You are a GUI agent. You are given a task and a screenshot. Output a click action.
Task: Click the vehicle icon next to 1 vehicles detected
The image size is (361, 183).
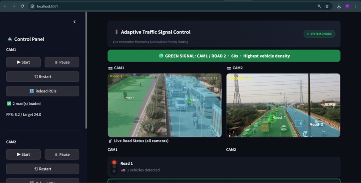tap(123, 170)
